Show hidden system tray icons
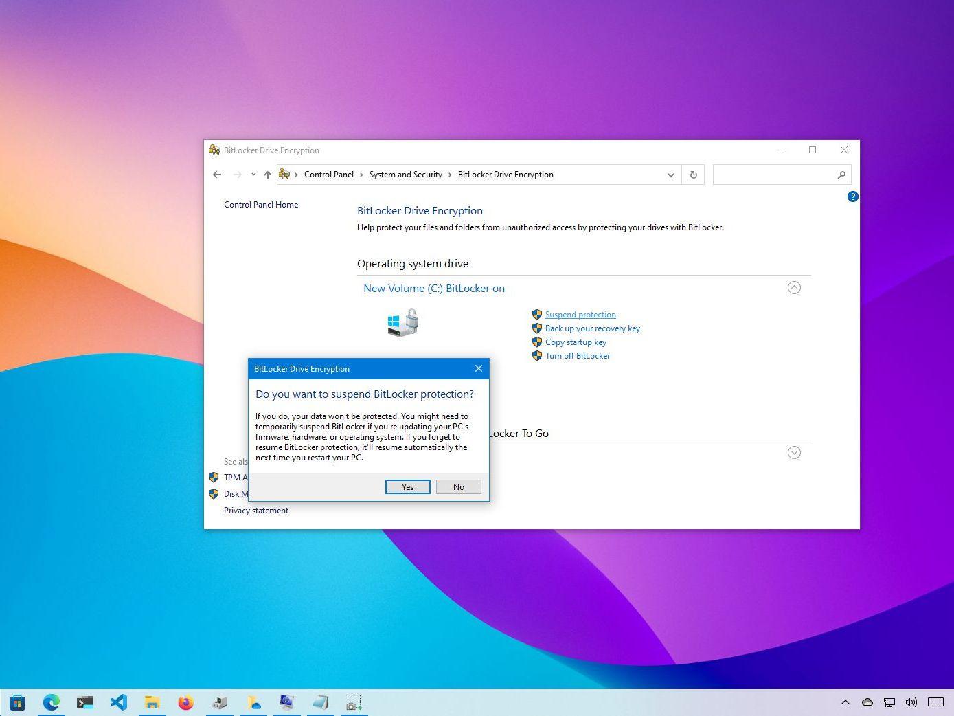 845,702
